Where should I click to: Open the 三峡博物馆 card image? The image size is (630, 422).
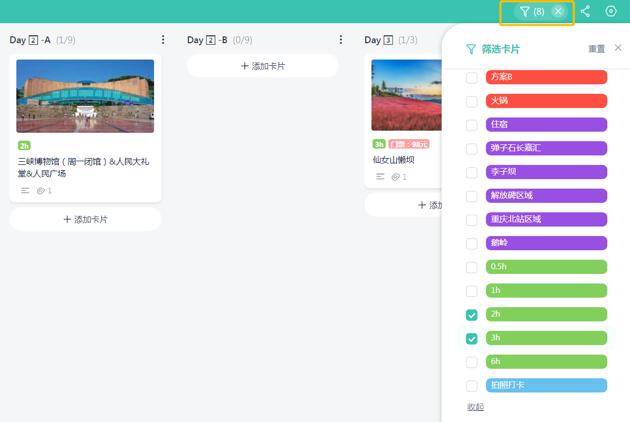point(85,96)
